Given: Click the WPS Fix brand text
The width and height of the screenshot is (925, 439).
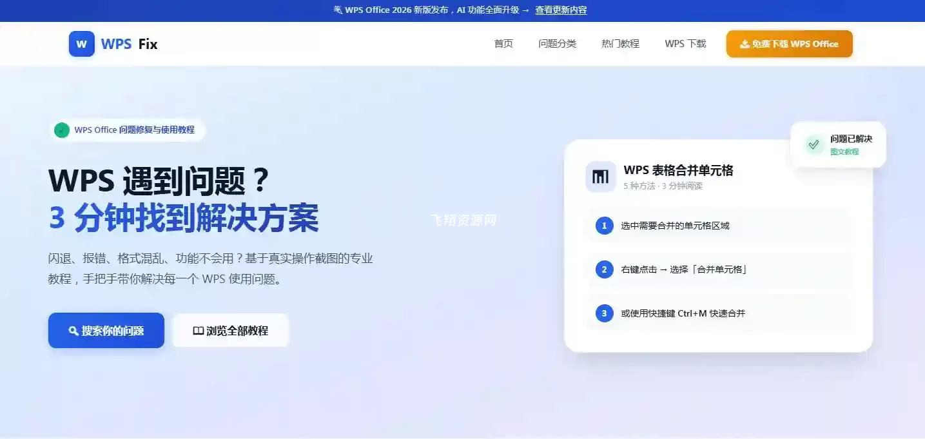Looking at the screenshot, I should [129, 44].
